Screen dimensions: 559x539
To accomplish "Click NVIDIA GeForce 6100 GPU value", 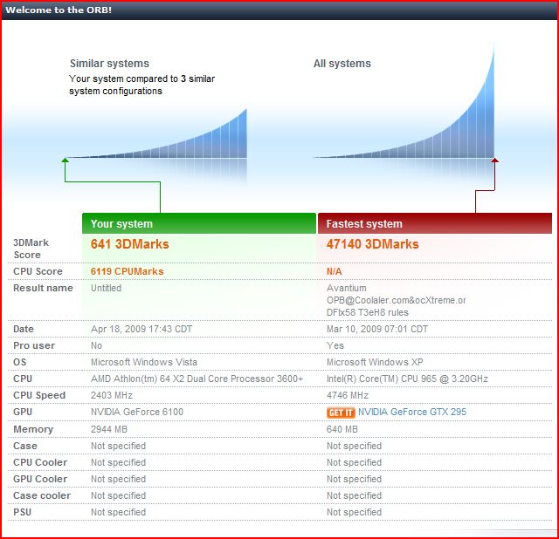I will click(x=137, y=412).
